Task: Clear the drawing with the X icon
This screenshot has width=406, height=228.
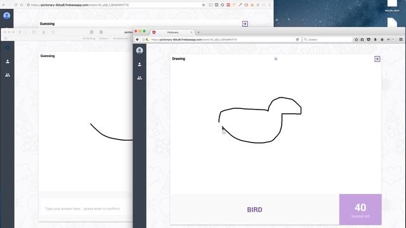Action: (276, 59)
